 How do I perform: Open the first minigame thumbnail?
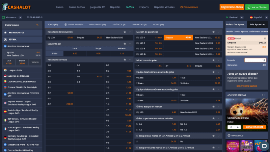click(233, 146)
